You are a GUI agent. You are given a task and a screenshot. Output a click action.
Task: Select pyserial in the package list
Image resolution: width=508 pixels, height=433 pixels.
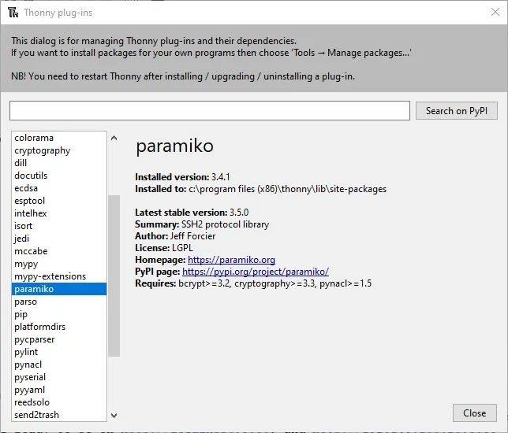click(x=59, y=377)
